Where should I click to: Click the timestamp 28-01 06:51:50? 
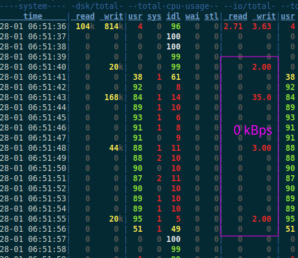point(33,168)
